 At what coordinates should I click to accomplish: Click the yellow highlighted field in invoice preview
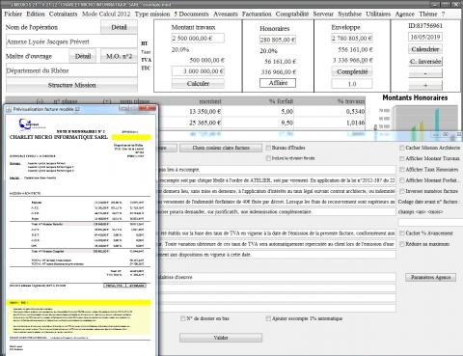(131, 137)
